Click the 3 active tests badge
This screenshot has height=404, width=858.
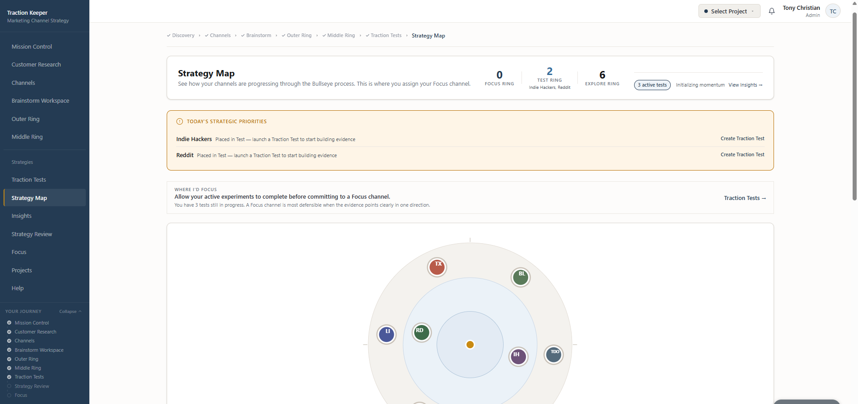pyautogui.click(x=652, y=85)
